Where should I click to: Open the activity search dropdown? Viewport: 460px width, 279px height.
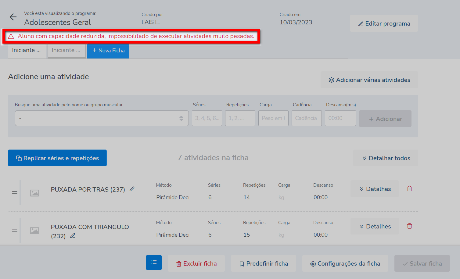(x=102, y=118)
